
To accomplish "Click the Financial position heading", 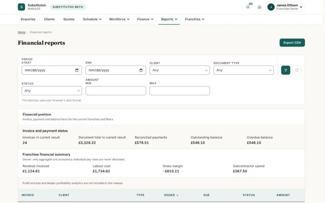I will 37,114.
